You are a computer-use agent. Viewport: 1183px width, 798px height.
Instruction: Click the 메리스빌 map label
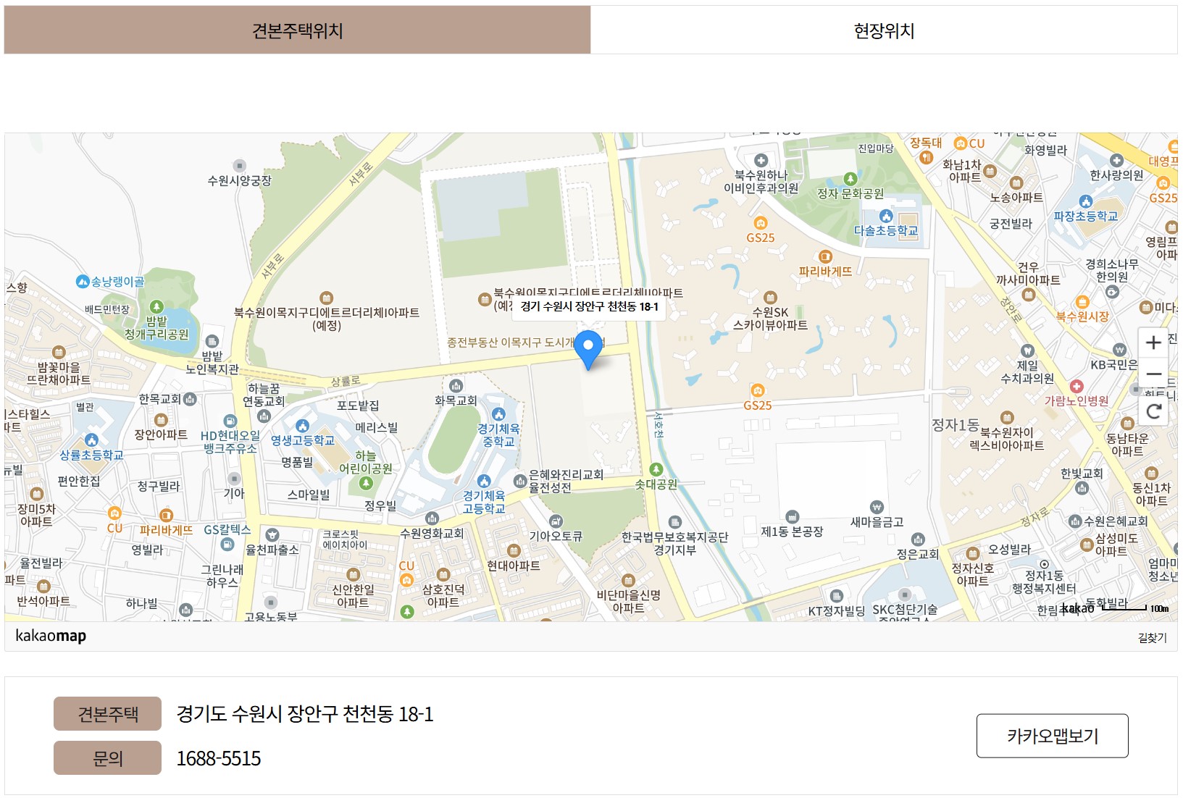(x=376, y=427)
